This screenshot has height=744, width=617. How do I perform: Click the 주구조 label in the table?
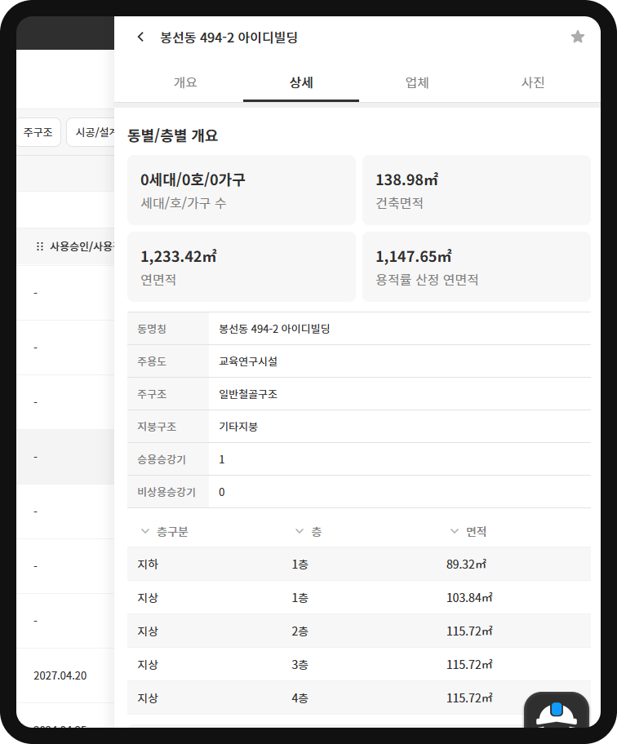152,394
